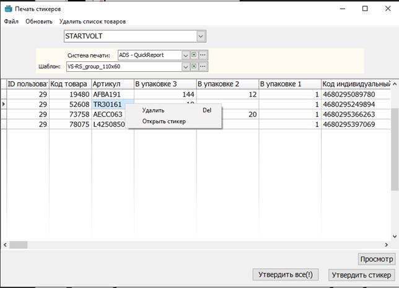Click the square icon beside VS-RS_group_110x60
Image resolution: width=399 pixels, height=288 pixels.
[x=194, y=66]
